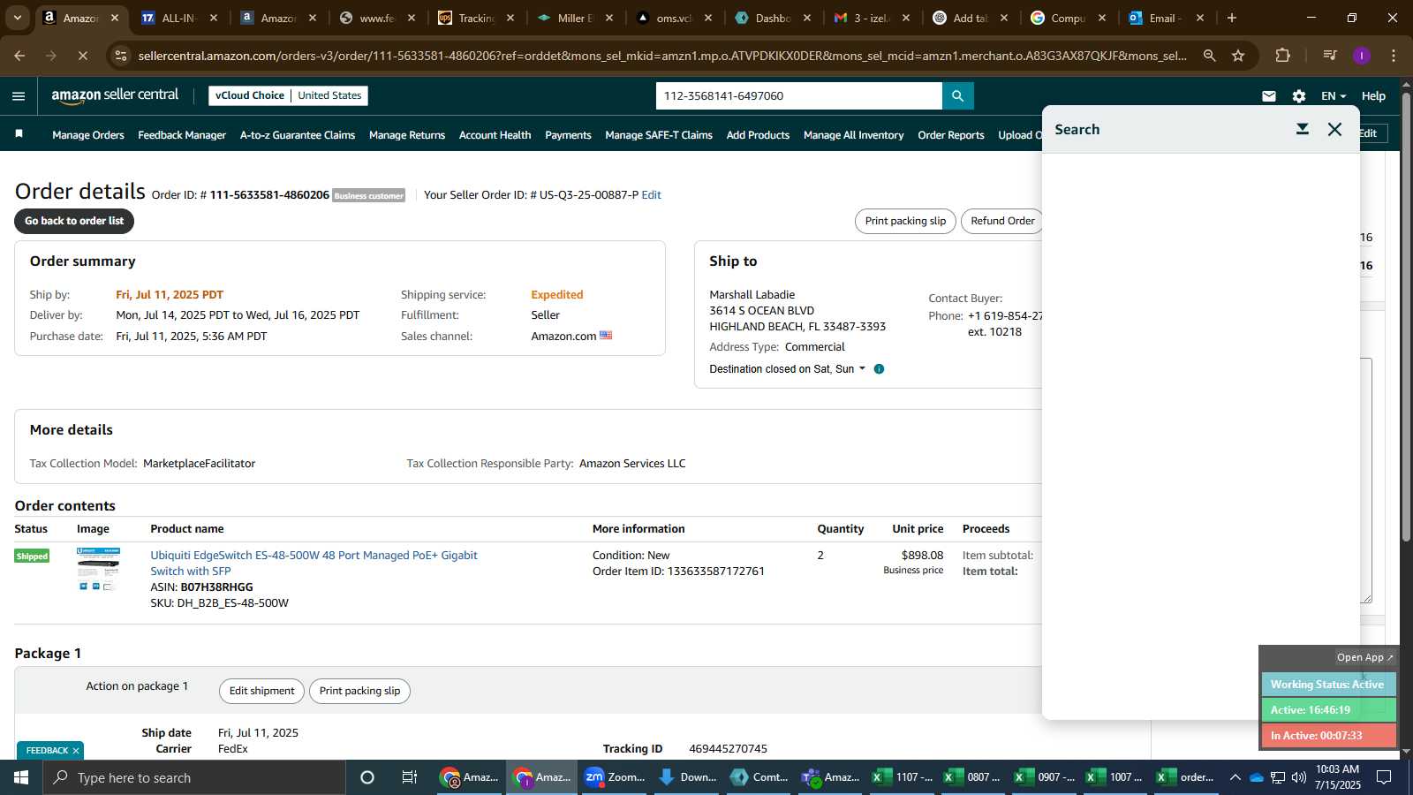The height and width of the screenshot is (795, 1413).
Task: Switch to the Email browser tab
Action: (1167, 18)
